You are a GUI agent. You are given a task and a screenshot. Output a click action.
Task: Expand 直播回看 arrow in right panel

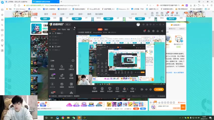pos(180,25)
